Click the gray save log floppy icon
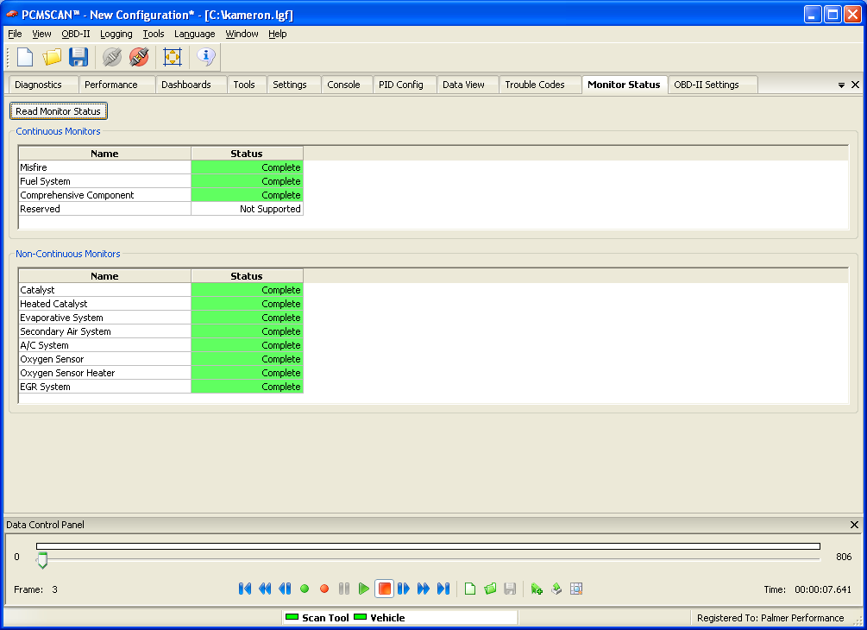The height and width of the screenshot is (630, 867). tap(510, 589)
